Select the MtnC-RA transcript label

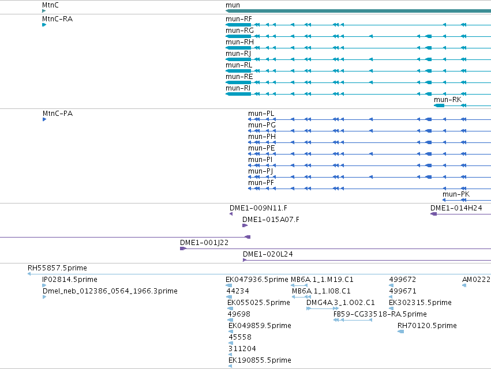point(57,19)
